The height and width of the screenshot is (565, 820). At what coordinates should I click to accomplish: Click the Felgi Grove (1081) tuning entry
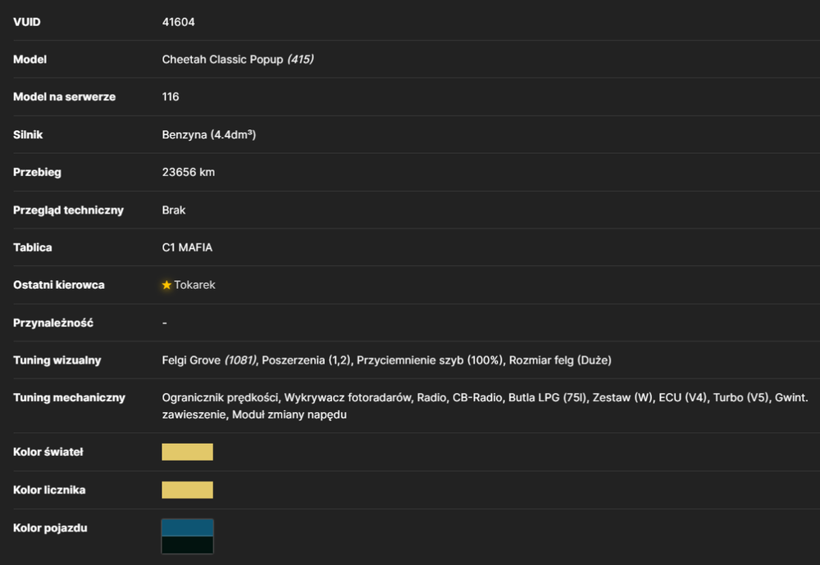(x=209, y=359)
